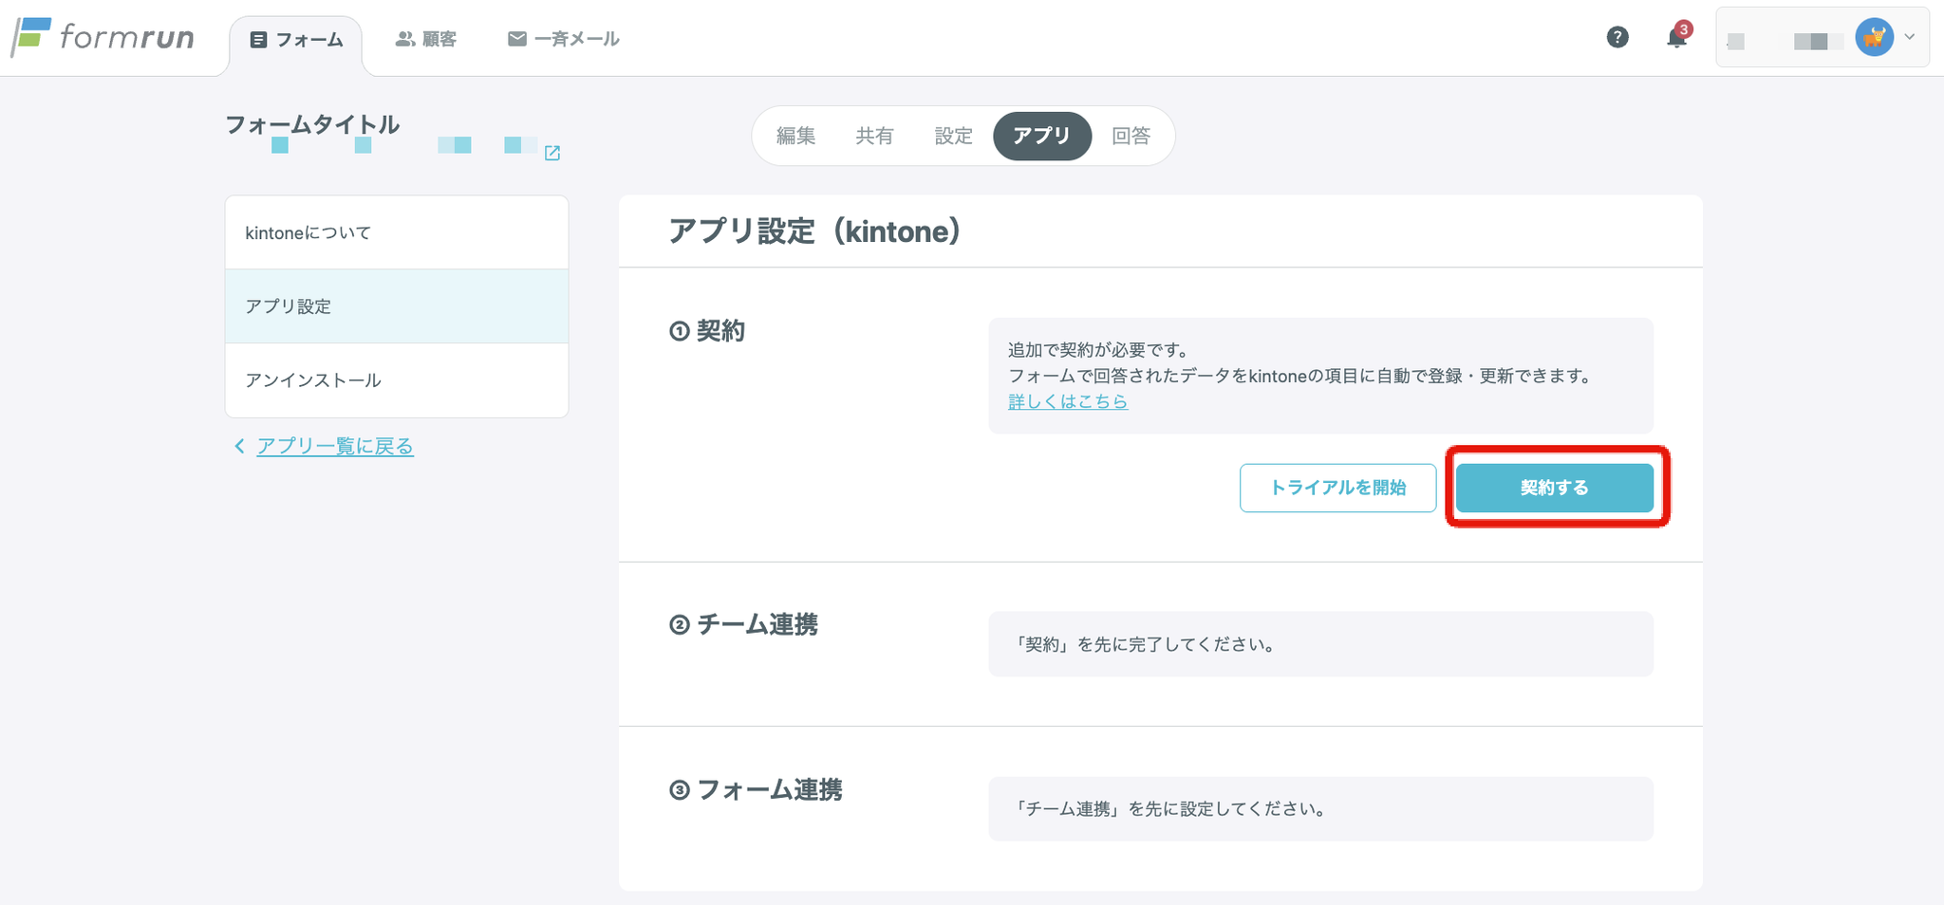Viewport: 1944px width, 905px height.
Task: Click the ① 契約 section heading
Action: point(707,331)
